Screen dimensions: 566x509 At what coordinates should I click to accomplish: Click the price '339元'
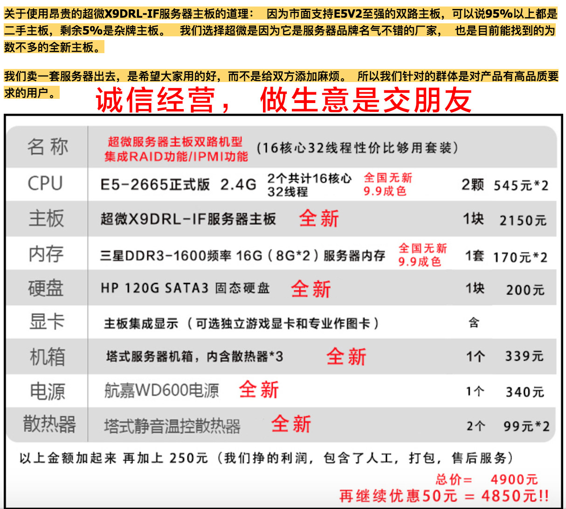(x=525, y=357)
